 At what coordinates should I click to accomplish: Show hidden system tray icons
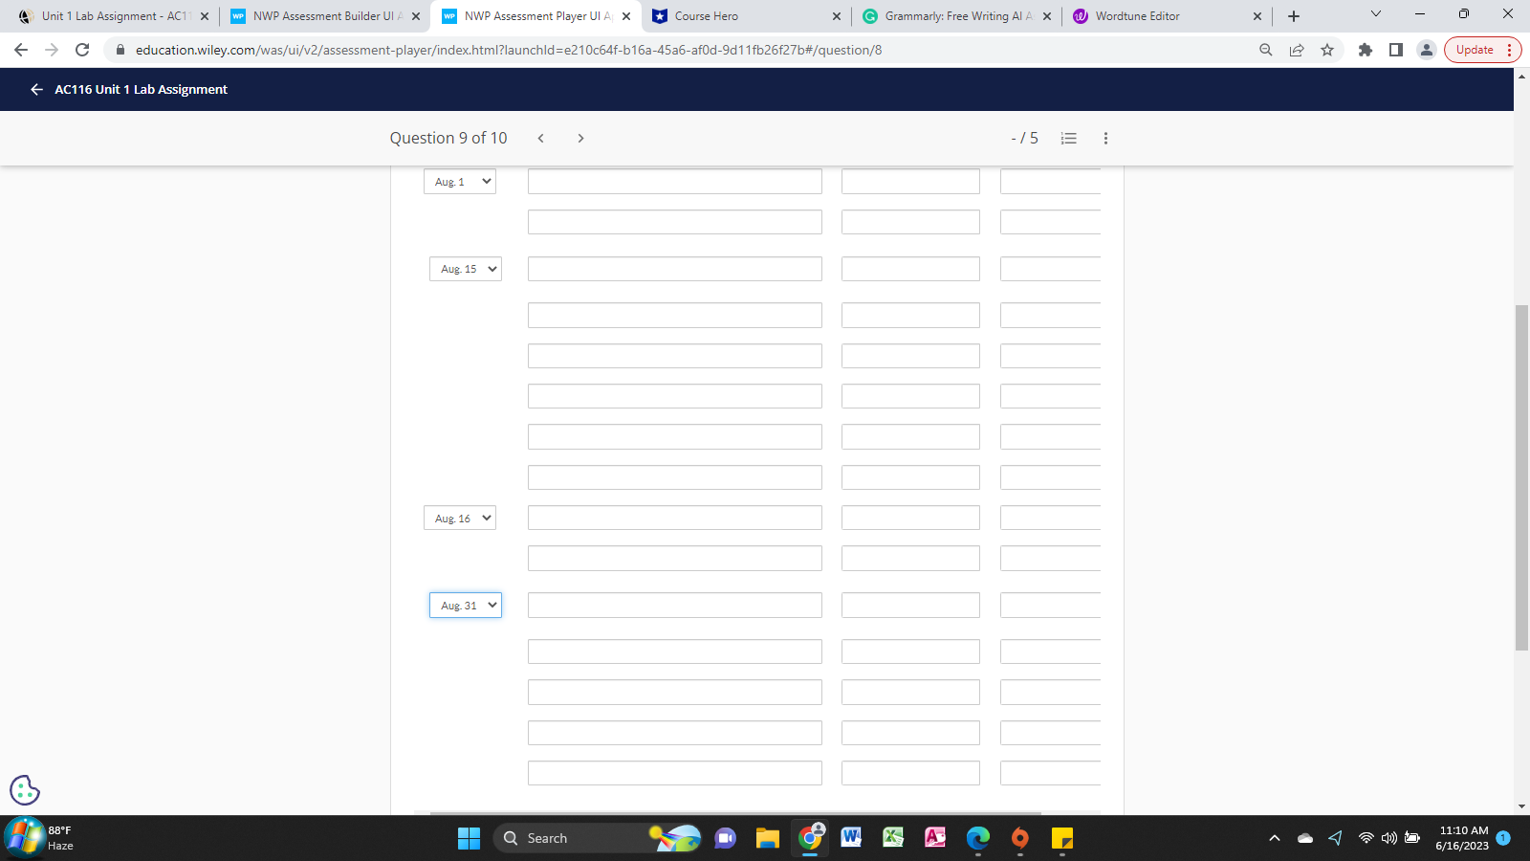pos(1275,838)
